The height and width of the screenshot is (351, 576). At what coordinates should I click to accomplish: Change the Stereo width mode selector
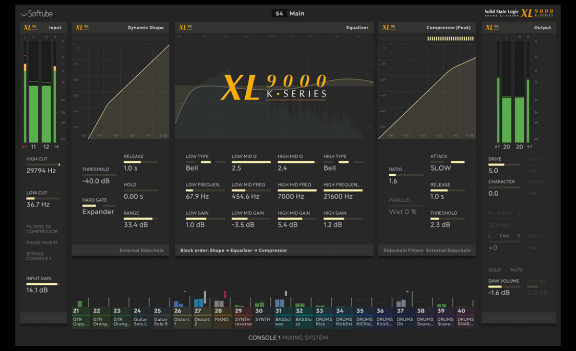coord(500,225)
